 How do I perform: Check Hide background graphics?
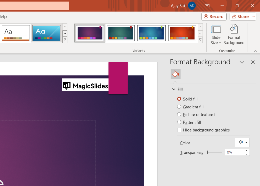pyautogui.click(x=179, y=130)
